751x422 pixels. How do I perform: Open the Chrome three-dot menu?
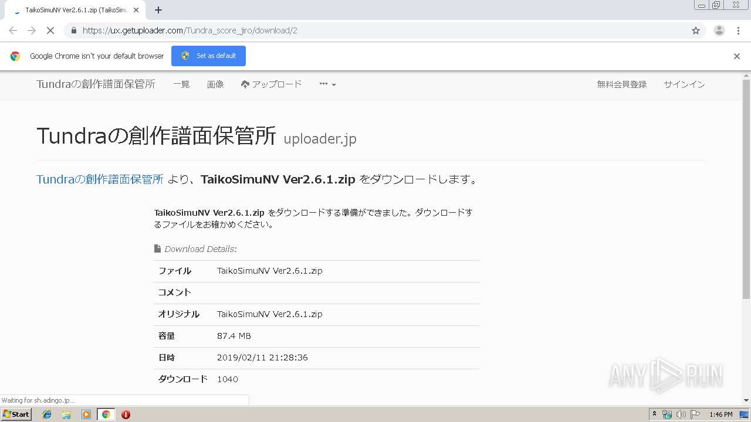738,30
